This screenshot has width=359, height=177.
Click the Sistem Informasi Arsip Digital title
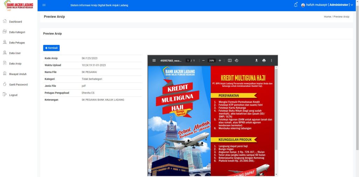[x=99, y=5]
